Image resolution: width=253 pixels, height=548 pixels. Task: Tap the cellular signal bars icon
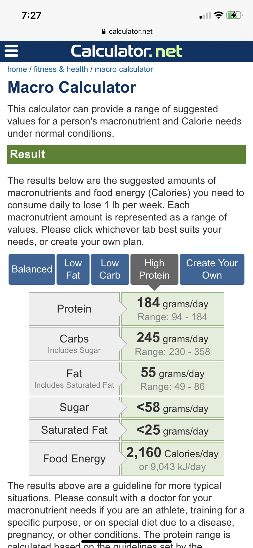tap(205, 15)
